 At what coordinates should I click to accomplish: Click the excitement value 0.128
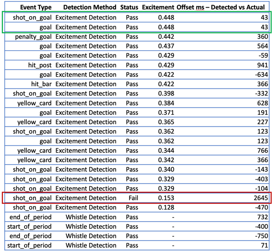[166, 208]
